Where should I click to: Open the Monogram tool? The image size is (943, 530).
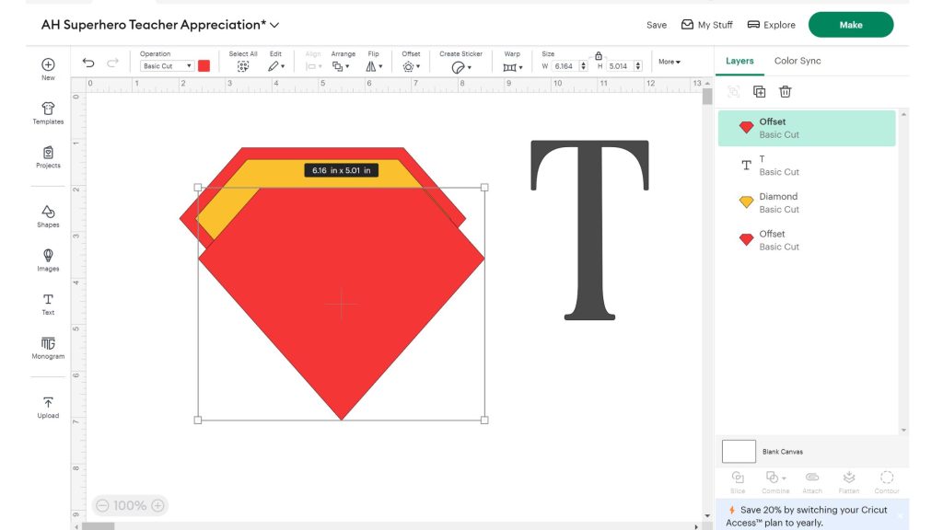(x=48, y=348)
